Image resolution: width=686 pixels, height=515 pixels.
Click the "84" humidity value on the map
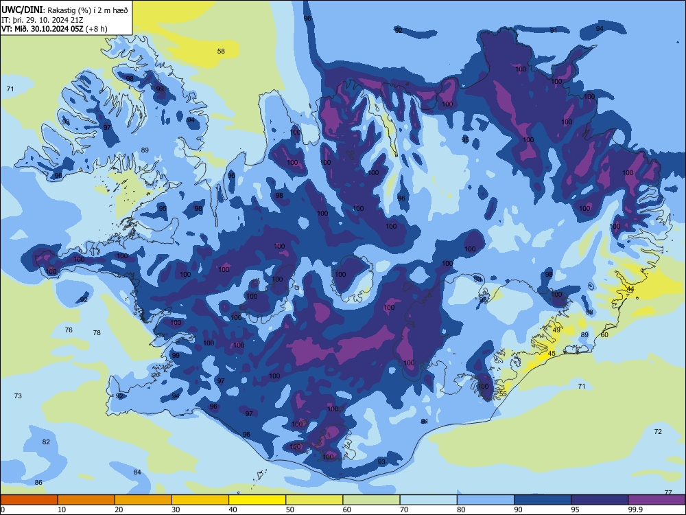137,472
